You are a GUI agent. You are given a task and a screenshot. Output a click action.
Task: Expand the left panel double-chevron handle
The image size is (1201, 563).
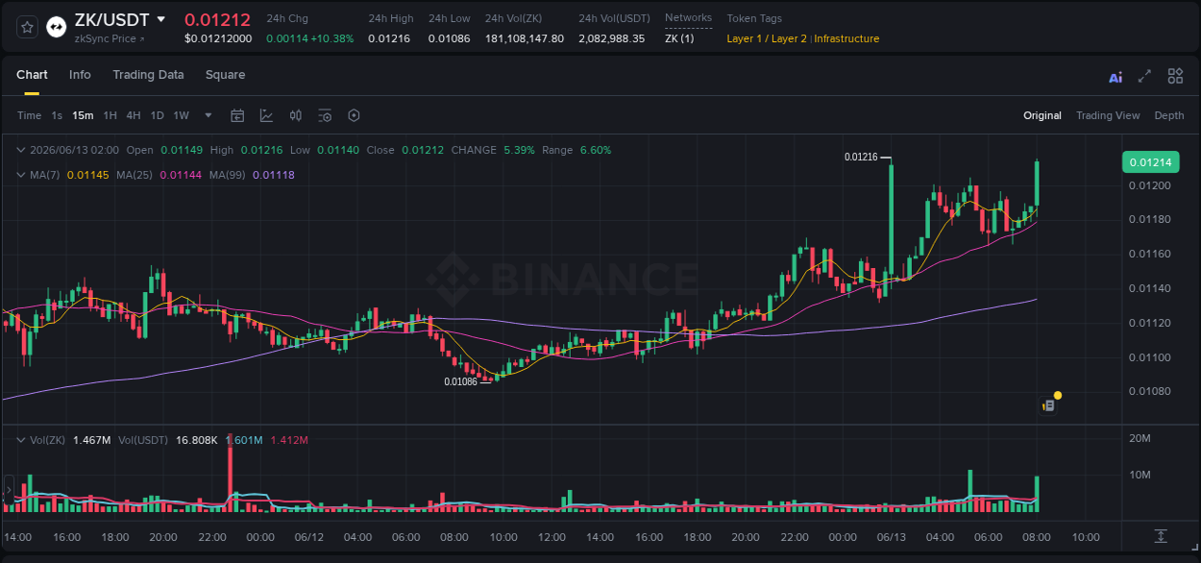pyautogui.click(x=9, y=490)
